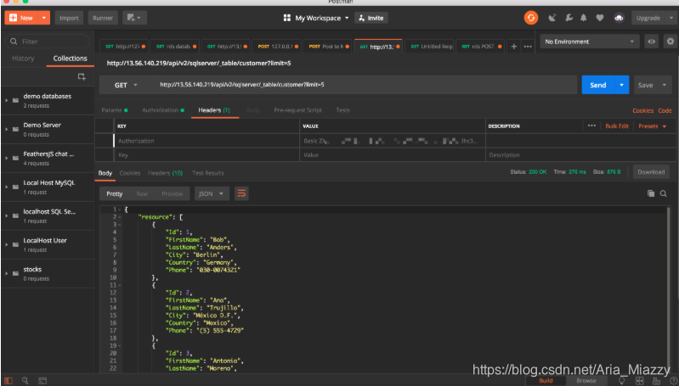Viewport: 679px width, 386px height.
Task: Switch to response Headers (10) tab
Action: click(x=165, y=173)
